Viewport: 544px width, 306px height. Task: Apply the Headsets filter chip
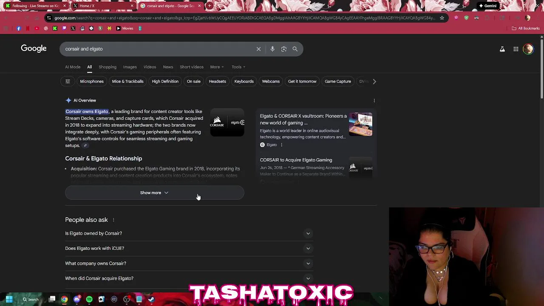[x=218, y=81]
